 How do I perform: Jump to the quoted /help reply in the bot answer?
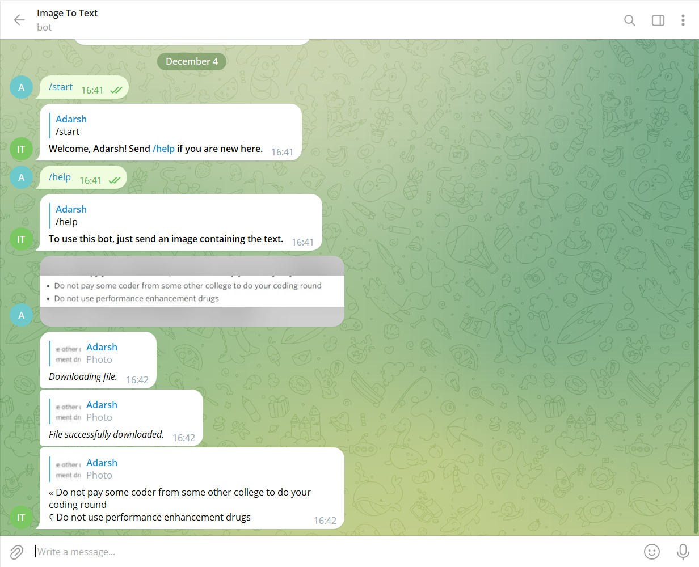pyautogui.click(x=180, y=215)
